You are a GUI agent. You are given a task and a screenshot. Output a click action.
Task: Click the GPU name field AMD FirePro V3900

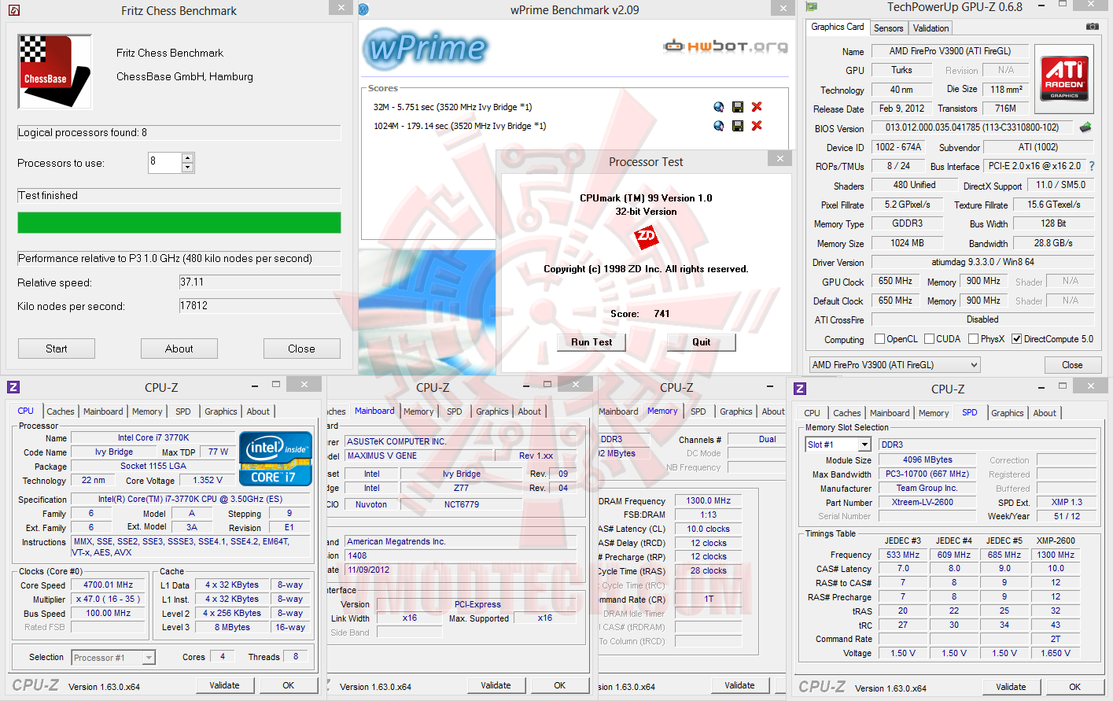tap(950, 51)
